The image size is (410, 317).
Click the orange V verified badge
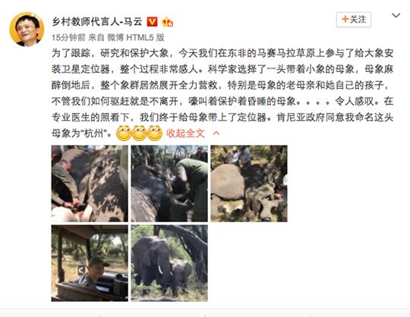(152, 22)
